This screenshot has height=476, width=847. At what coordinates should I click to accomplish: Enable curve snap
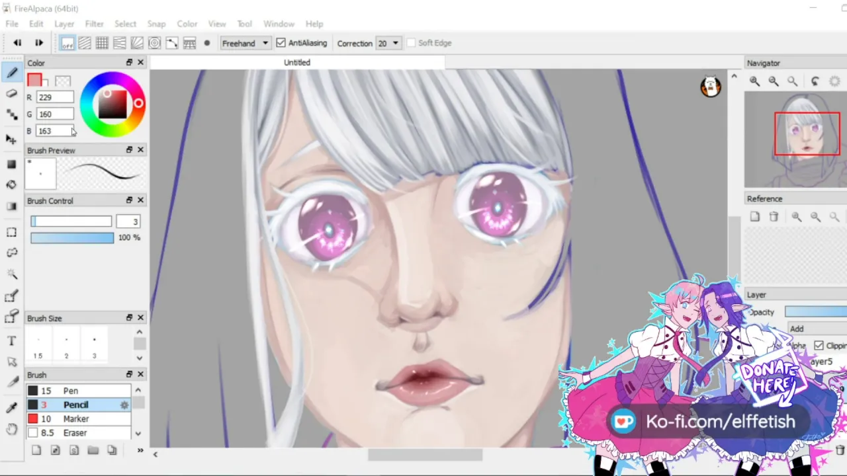click(172, 43)
